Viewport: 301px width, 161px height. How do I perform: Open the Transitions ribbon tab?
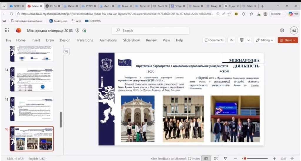click(85, 40)
